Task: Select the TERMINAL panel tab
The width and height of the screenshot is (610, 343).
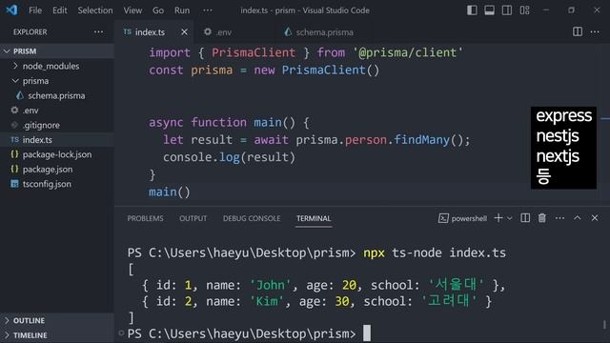Action: pyautogui.click(x=314, y=218)
